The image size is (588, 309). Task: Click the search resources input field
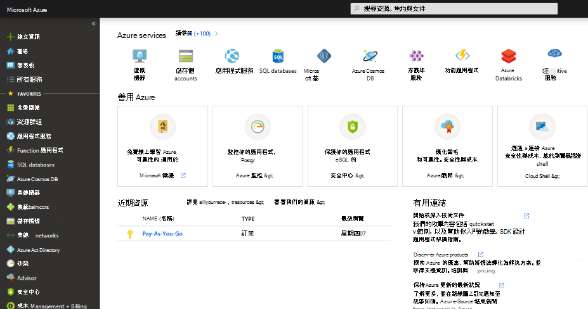point(454,9)
